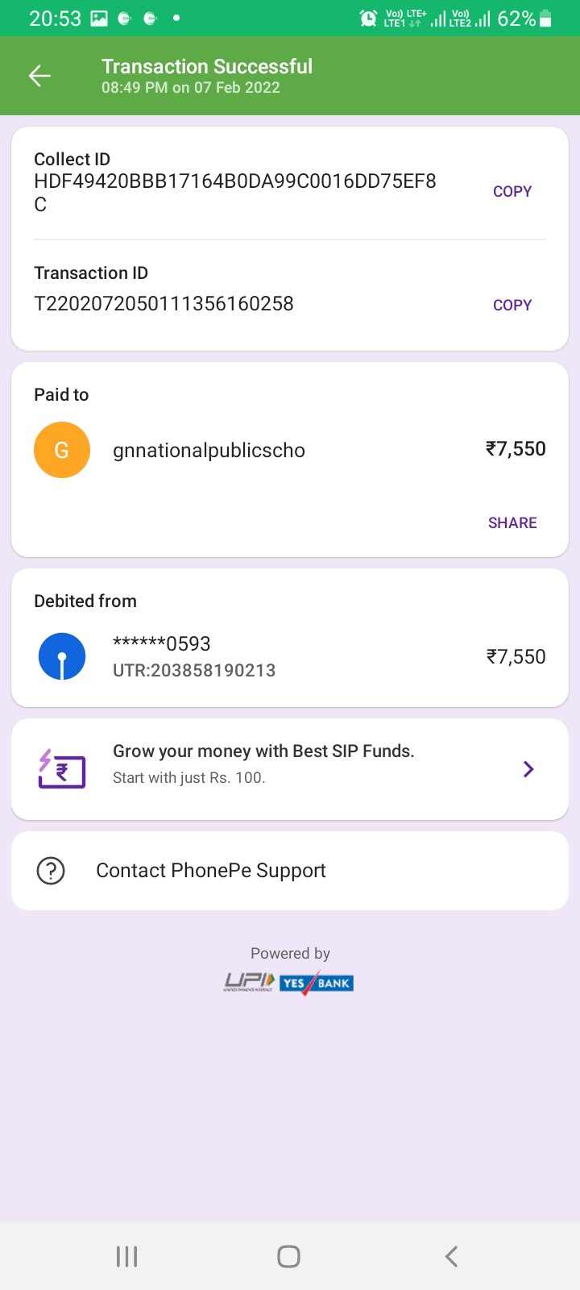
Task: Tap the alarm icon in status bar
Action: (368, 18)
